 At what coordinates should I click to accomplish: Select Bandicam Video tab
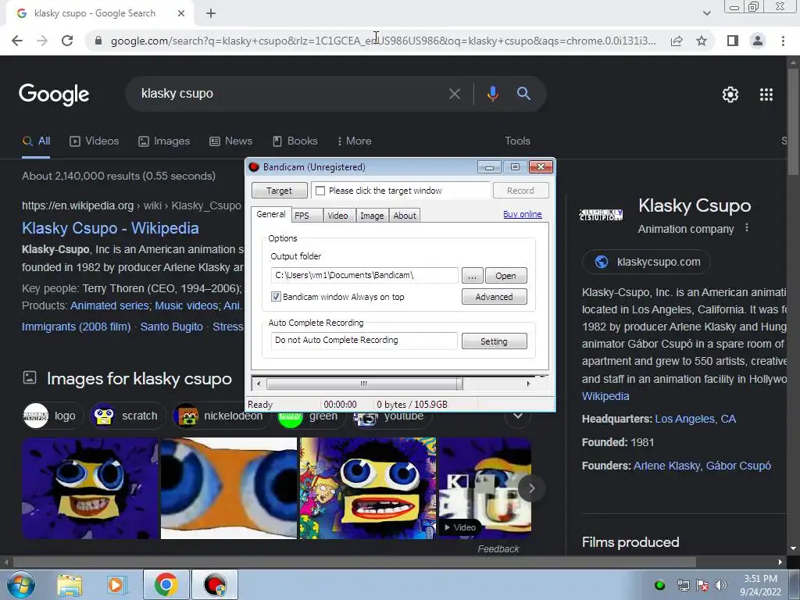point(337,216)
